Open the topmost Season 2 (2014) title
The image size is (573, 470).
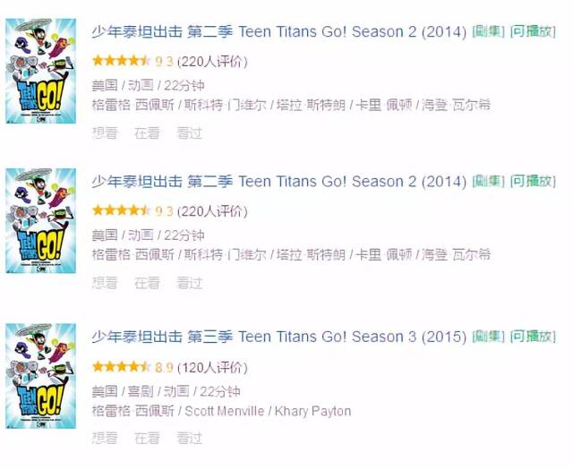[278, 32]
